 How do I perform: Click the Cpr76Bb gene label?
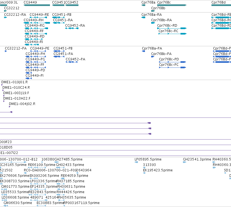[x=158, y=8]
